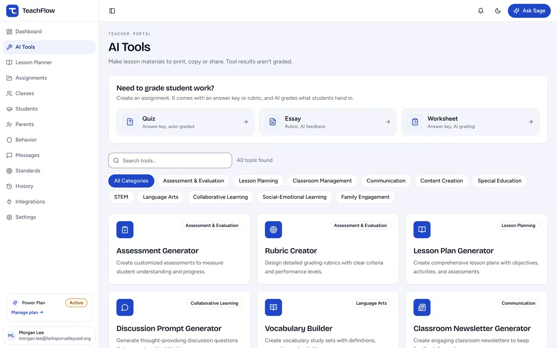This screenshot has width=557, height=348.
Task: Click the Parents sidebar icon
Action: (9, 124)
